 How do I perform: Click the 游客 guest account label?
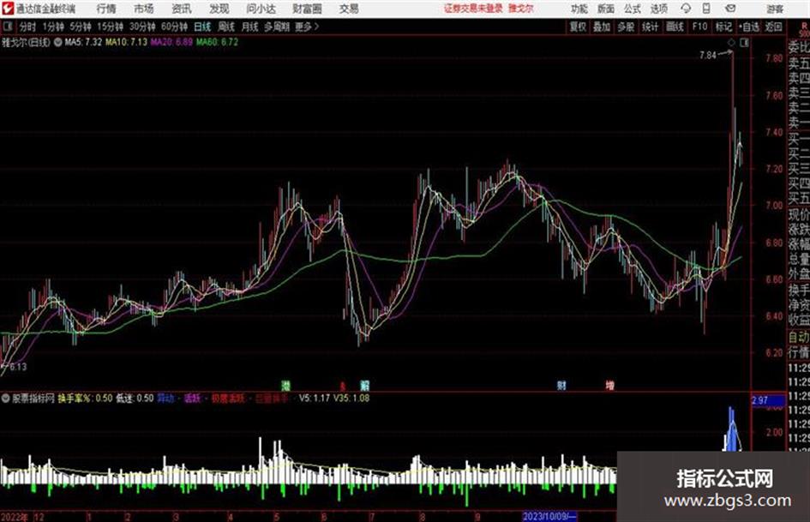[x=775, y=9]
